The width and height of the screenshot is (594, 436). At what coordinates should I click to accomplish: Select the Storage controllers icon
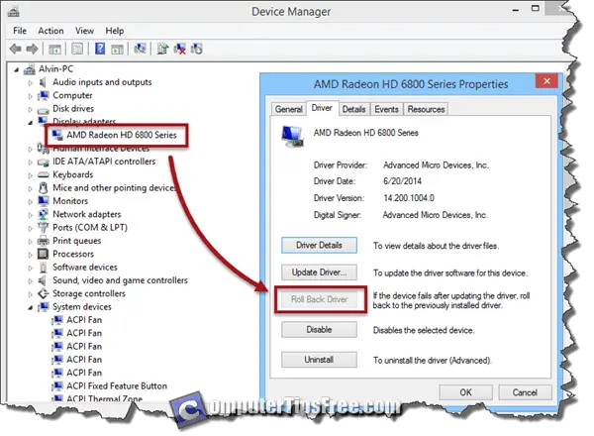point(44,294)
